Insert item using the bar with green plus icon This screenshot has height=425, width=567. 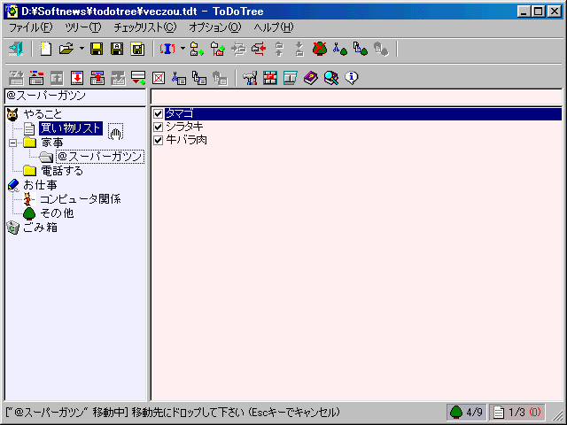pos(138,78)
